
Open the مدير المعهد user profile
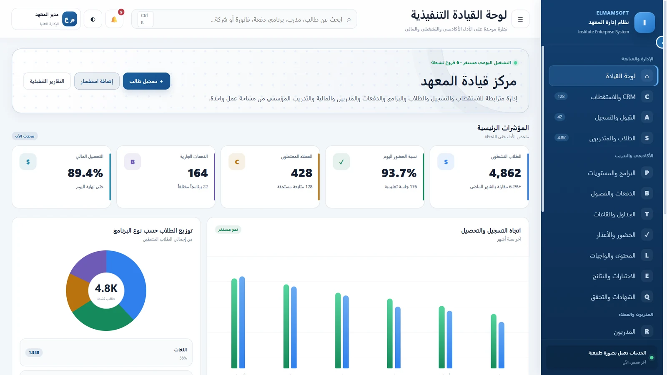[46, 19]
